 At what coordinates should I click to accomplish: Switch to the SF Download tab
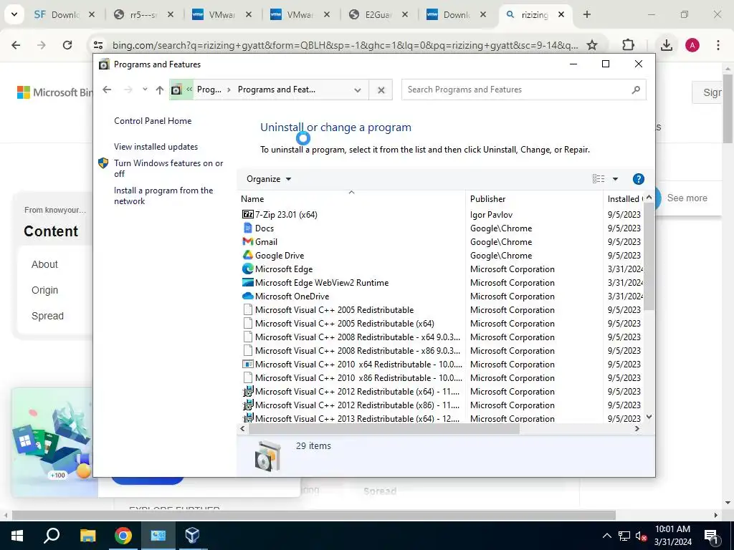(x=64, y=15)
